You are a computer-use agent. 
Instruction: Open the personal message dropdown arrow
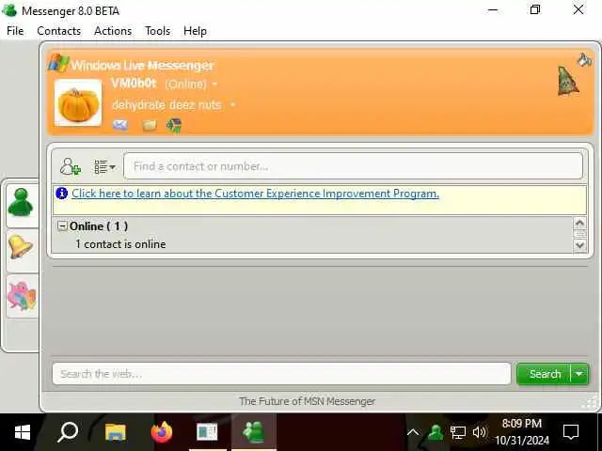[232, 104]
